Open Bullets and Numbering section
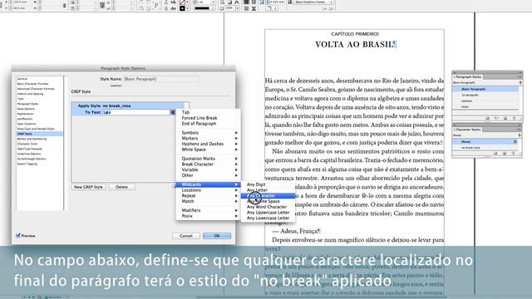532x299 pixels. click(x=32, y=139)
